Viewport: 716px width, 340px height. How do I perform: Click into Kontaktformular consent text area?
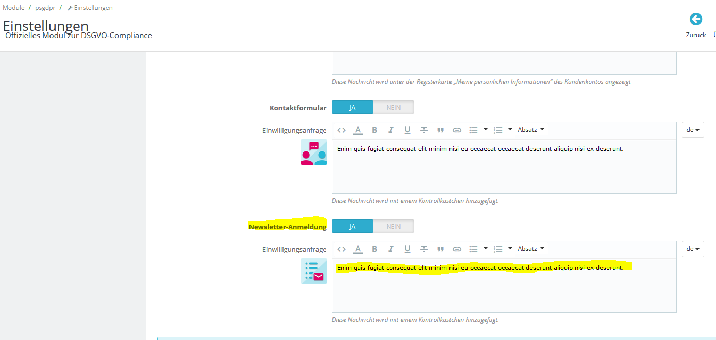pyautogui.click(x=504, y=166)
